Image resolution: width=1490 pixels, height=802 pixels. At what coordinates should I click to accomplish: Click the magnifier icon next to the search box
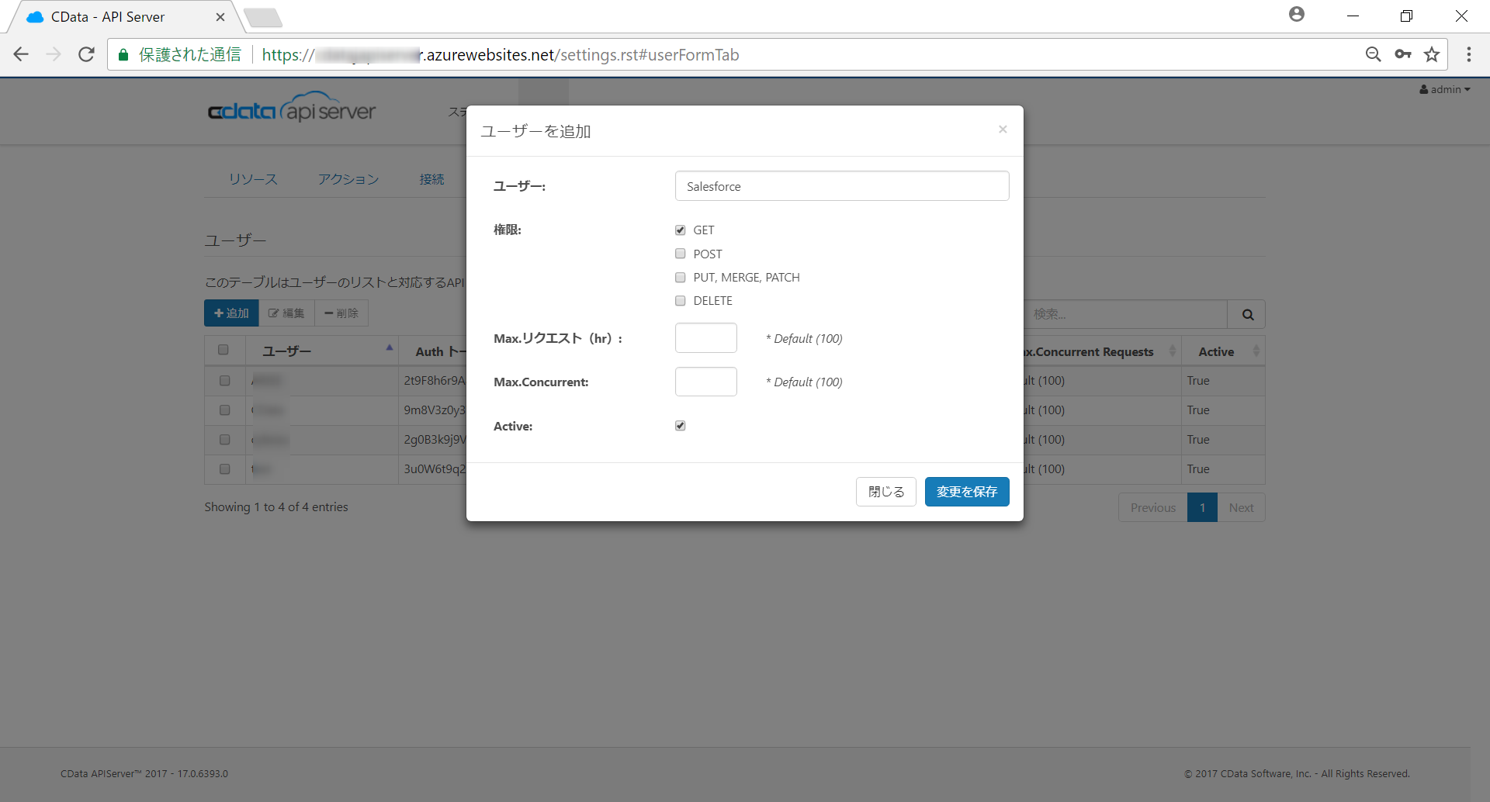1246,314
